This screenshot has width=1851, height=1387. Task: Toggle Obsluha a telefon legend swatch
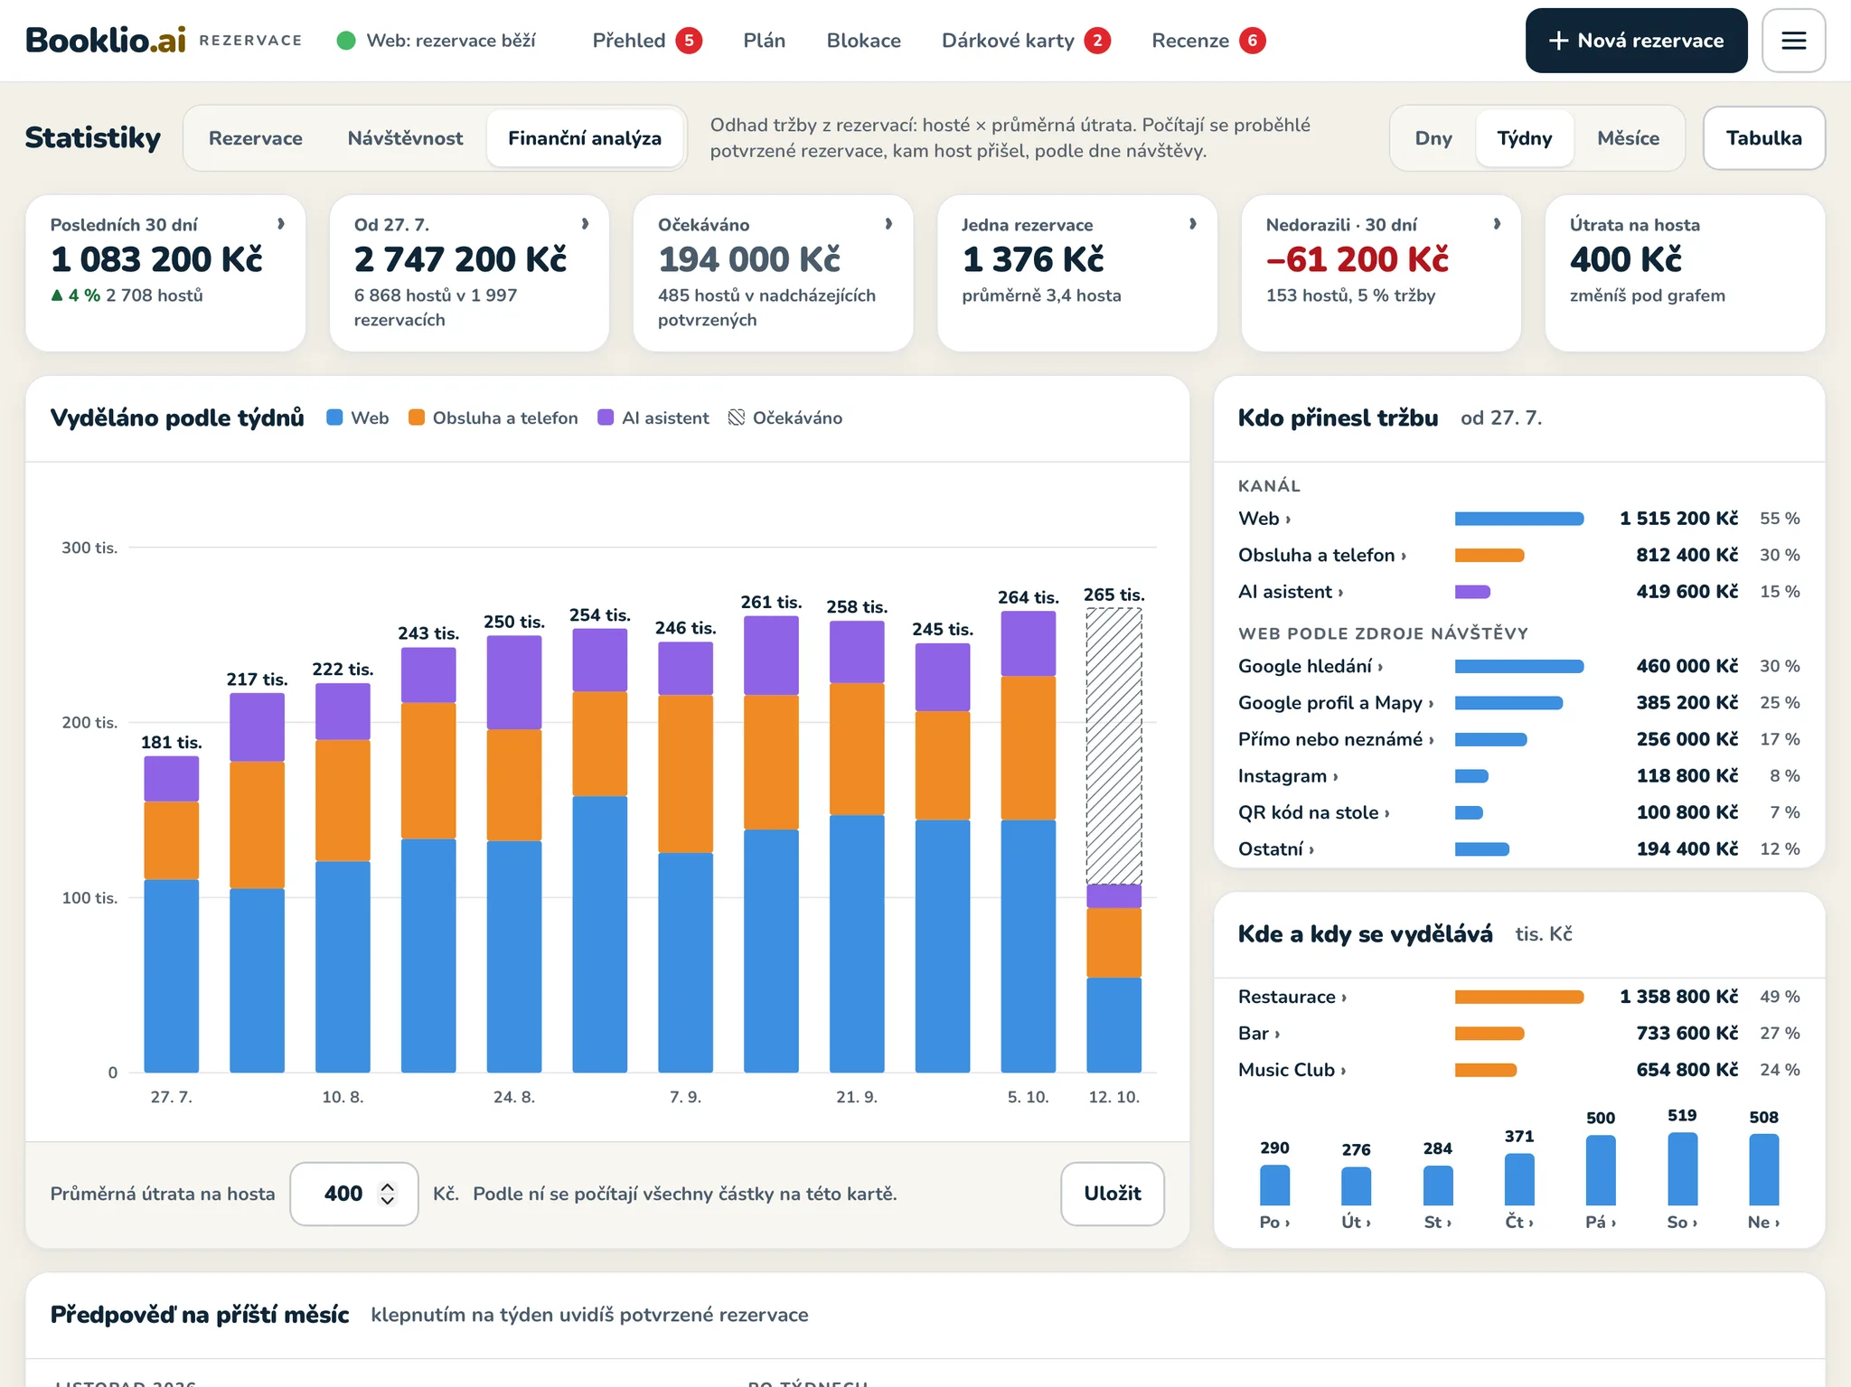click(x=417, y=417)
